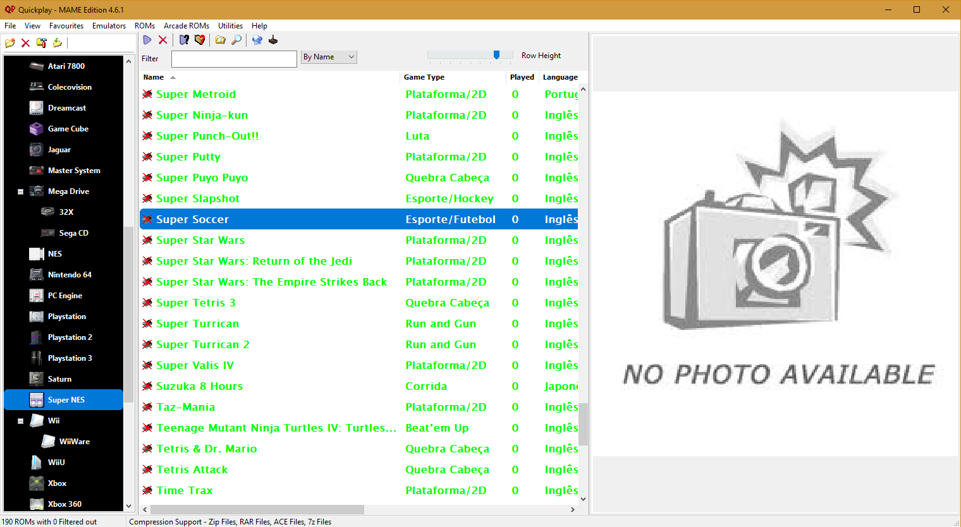961x527 pixels.
Task: Sort by the Language column header
Action: coord(560,77)
